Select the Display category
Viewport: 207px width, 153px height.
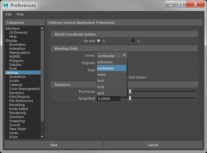click(11, 40)
